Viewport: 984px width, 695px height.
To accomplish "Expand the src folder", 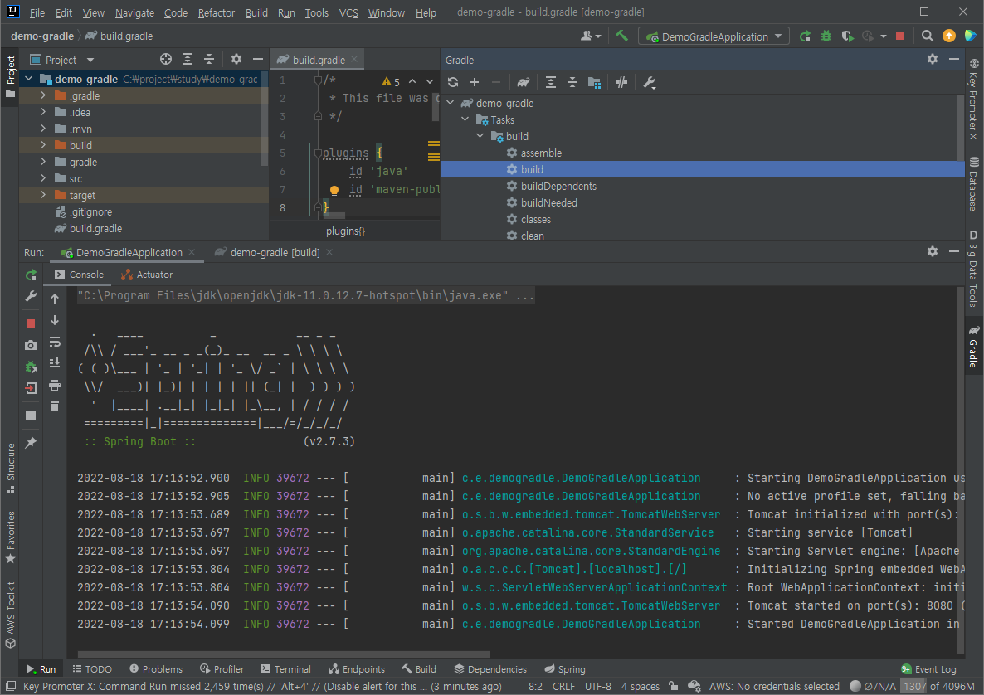I will 42,178.
